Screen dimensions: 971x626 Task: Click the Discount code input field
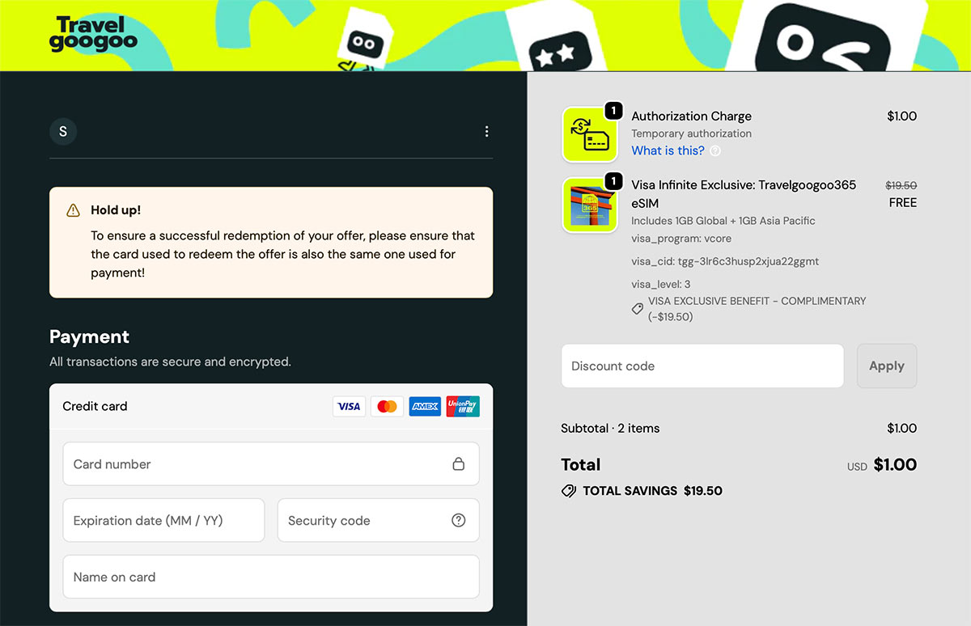coord(702,366)
